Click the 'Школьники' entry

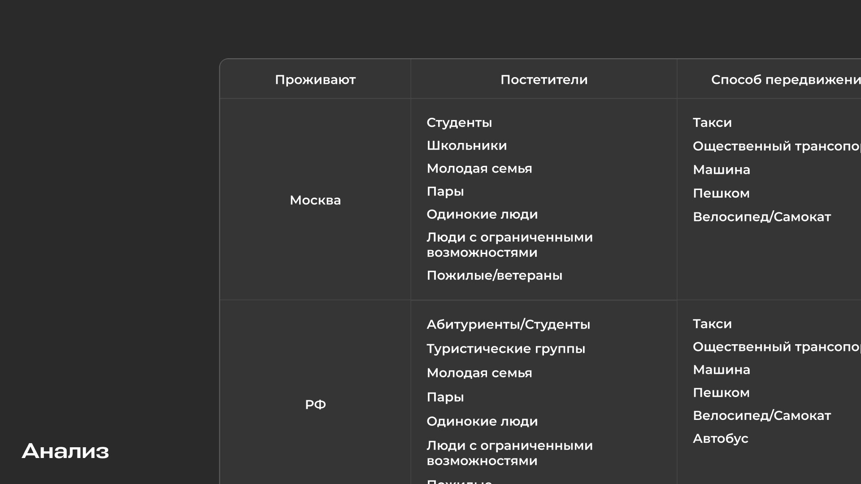click(466, 146)
